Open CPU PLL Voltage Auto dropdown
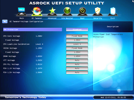Viewport: 134px width, 100px height. pyautogui.click(x=77, y=64)
